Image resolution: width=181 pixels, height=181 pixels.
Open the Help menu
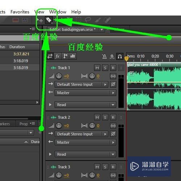click(76, 12)
